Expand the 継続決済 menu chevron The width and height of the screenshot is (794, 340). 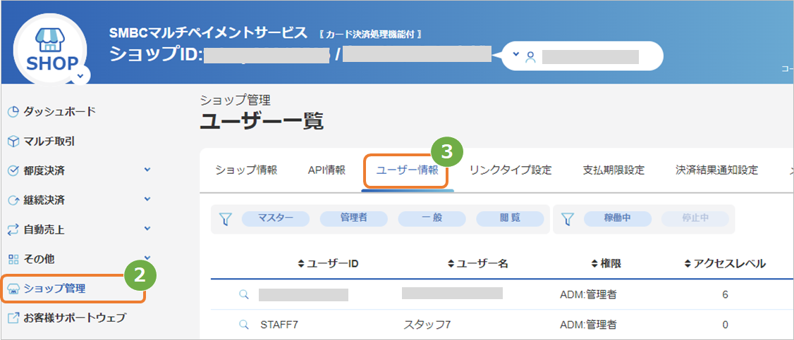tap(147, 199)
